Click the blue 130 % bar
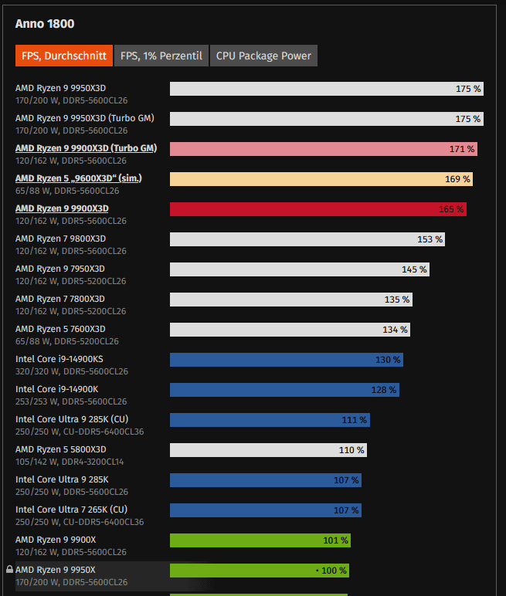Viewport: 506px width, 596px height. (287, 360)
